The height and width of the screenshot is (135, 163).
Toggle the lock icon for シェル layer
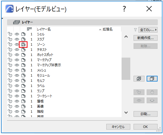point(10,34)
